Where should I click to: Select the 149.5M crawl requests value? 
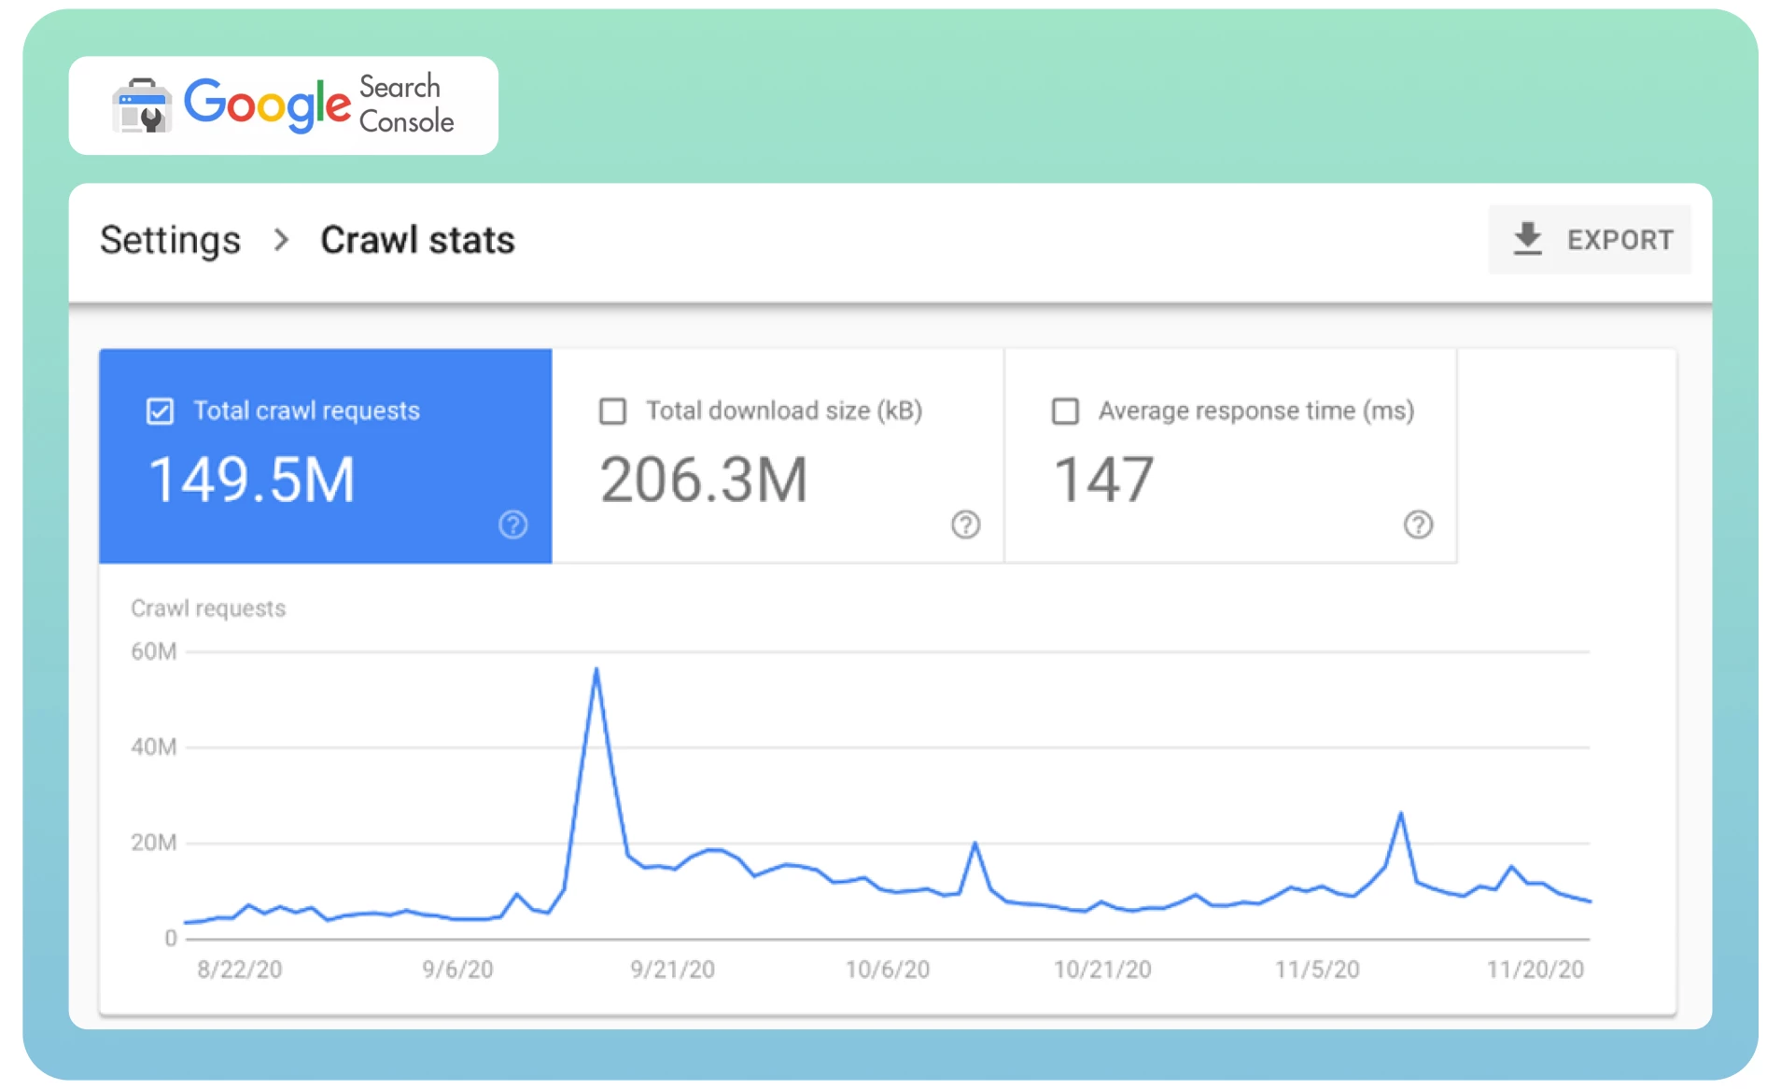(252, 480)
